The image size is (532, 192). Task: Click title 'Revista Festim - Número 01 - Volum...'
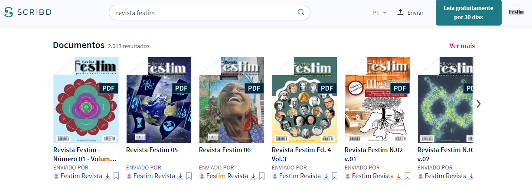(85, 154)
